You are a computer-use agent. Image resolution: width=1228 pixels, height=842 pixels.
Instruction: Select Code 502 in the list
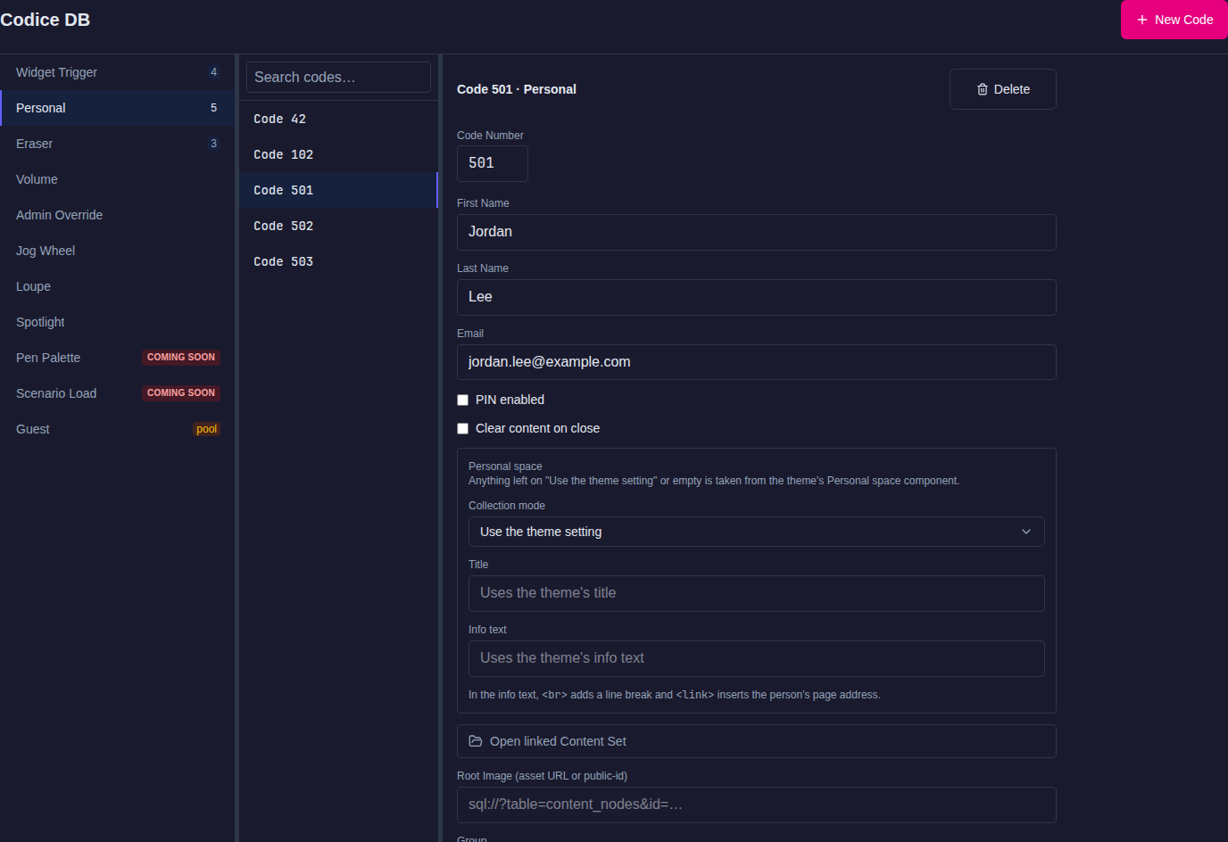[x=338, y=226]
